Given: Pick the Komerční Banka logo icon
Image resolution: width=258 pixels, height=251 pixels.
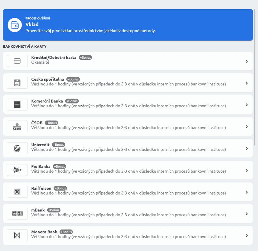Looking at the screenshot, I should [x=17, y=104].
